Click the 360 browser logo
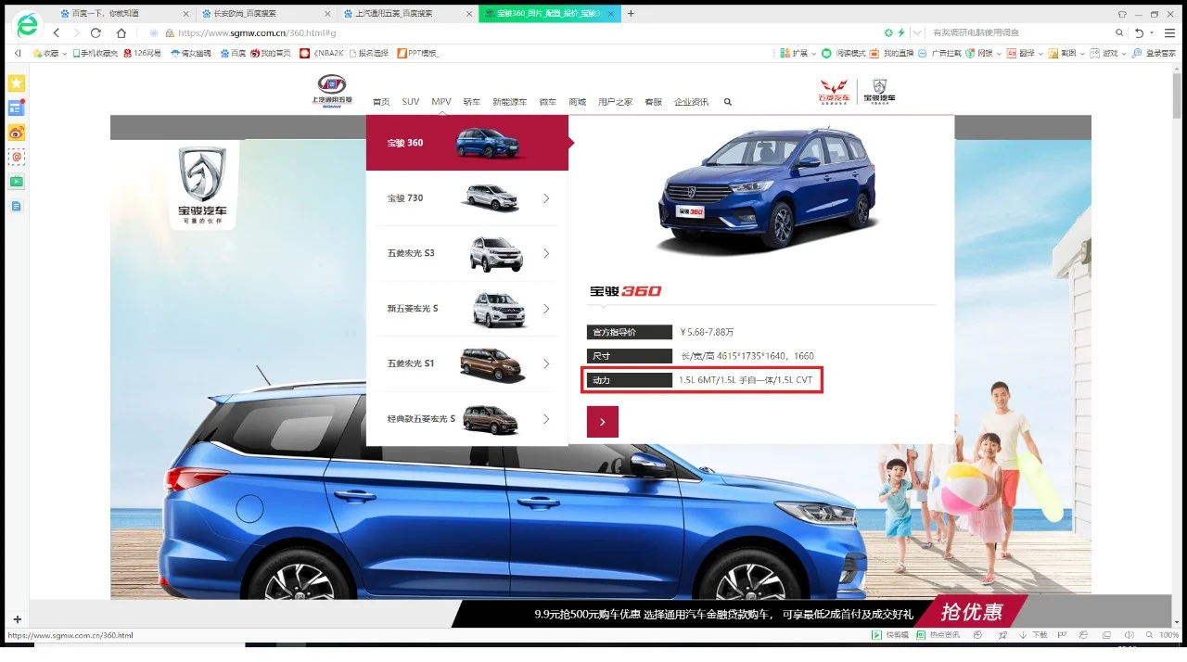 pos(28,25)
